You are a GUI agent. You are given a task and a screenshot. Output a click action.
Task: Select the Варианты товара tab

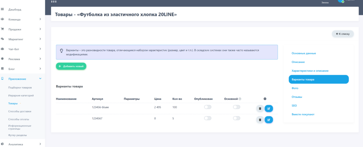click(x=319, y=79)
